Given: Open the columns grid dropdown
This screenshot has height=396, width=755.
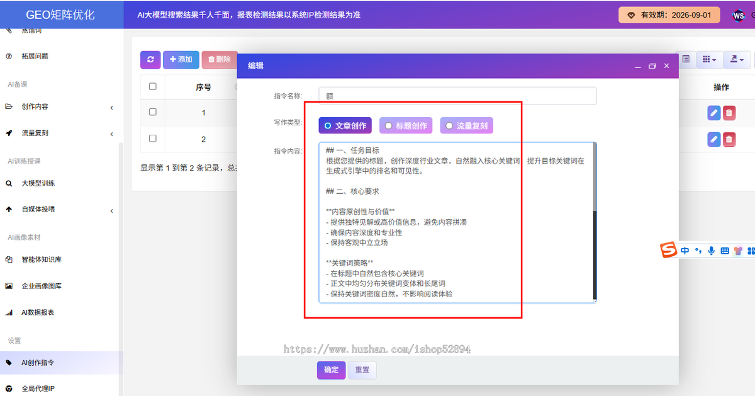Looking at the screenshot, I should [x=709, y=59].
